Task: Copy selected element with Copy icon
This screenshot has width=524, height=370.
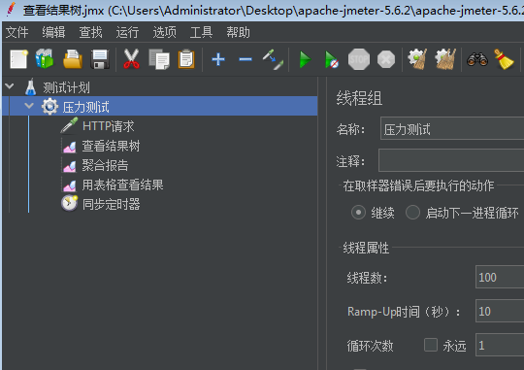Action: [x=159, y=59]
